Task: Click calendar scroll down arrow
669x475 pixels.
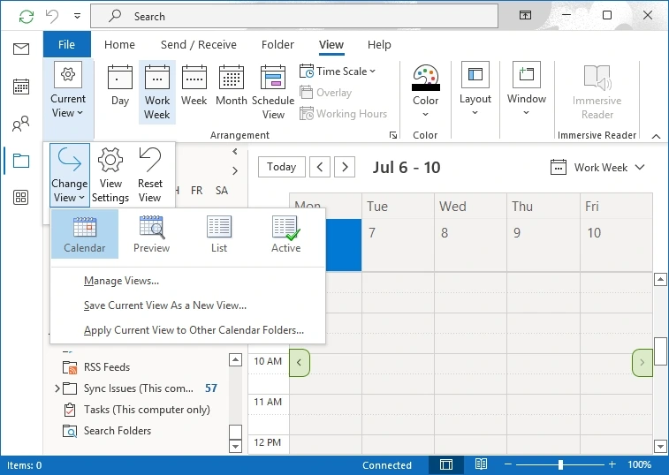Action: pos(660,447)
